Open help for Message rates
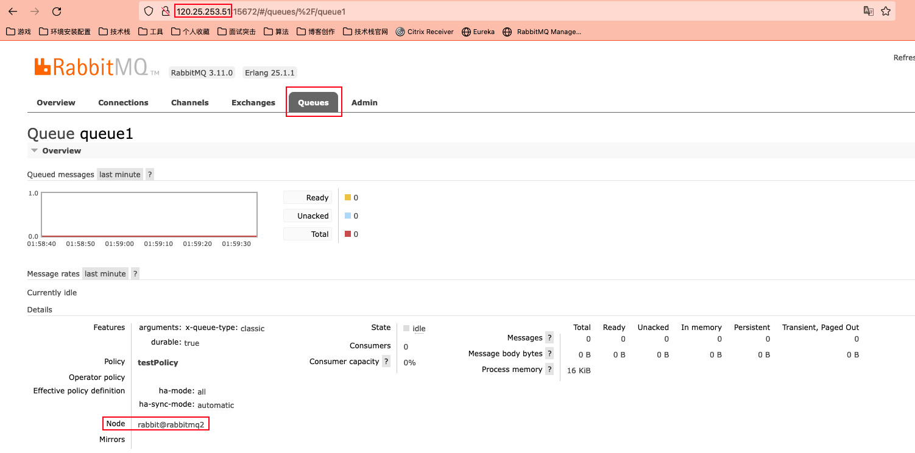The width and height of the screenshot is (915, 453). [135, 273]
